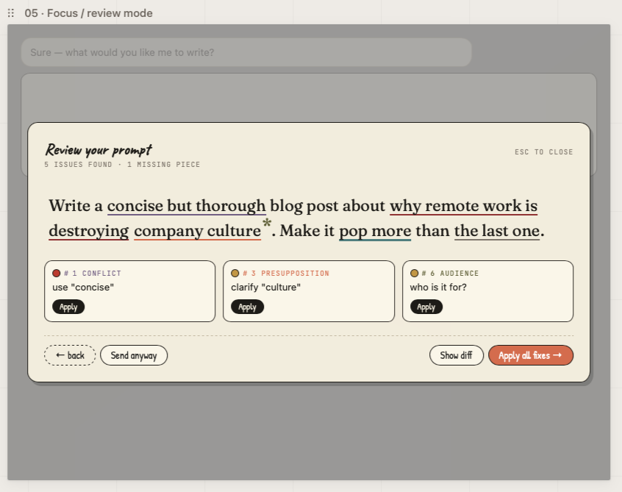Image resolution: width=622 pixels, height=492 pixels.
Task: Select underlined "company culture" text
Action: point(198,231)
